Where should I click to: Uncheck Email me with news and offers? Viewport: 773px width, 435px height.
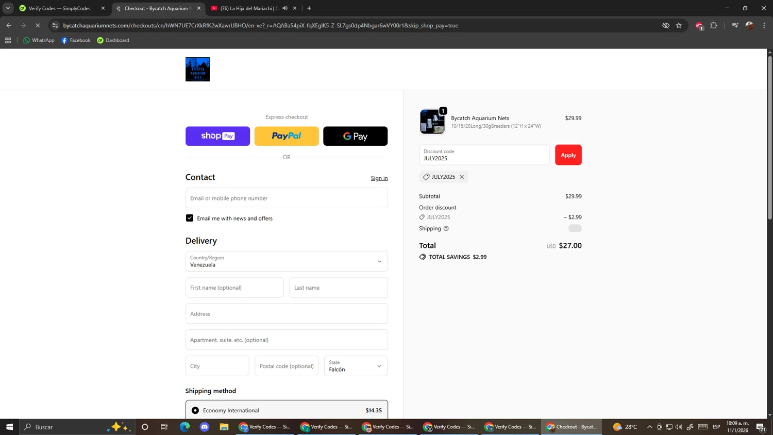click(190, 218)
